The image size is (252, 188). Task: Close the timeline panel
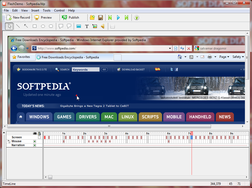click(4, 133)
